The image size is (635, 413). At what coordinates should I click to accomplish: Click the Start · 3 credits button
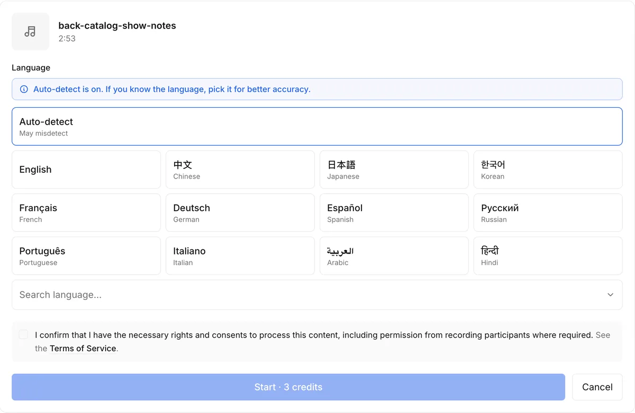tap(288, 387)
